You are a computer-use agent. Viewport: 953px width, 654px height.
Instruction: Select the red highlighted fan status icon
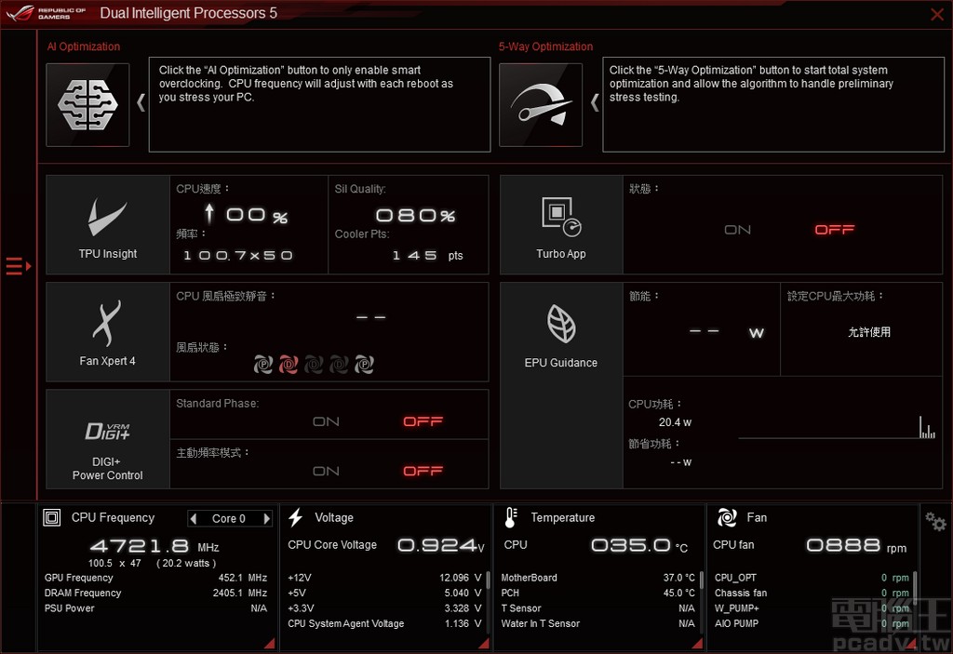click(x=289, y=364)
